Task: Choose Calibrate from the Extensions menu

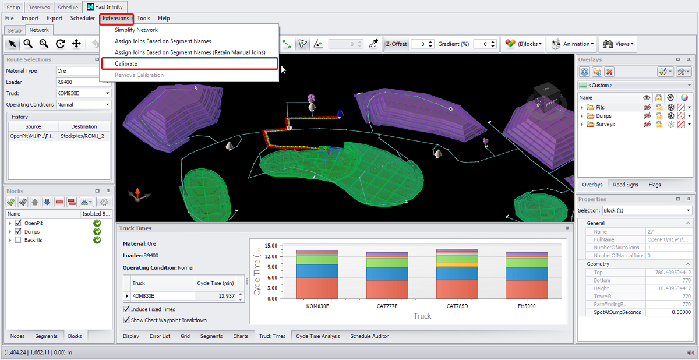Action: point(126,63)
